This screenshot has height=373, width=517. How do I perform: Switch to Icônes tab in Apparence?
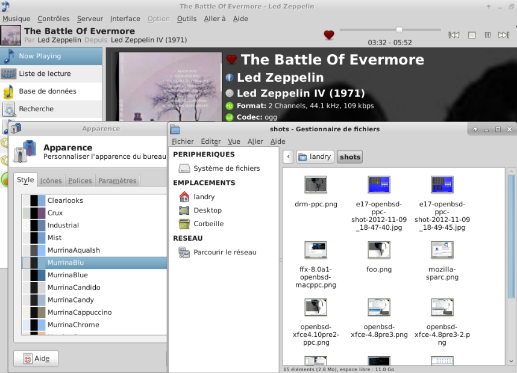(x=51, y=180)
